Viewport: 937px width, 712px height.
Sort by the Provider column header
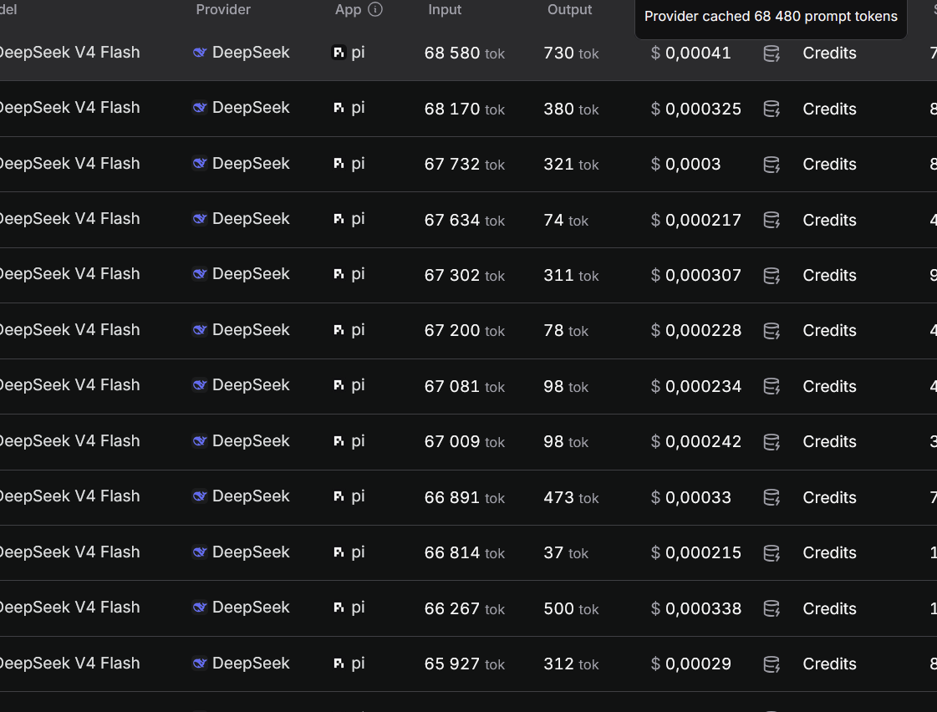223,9
